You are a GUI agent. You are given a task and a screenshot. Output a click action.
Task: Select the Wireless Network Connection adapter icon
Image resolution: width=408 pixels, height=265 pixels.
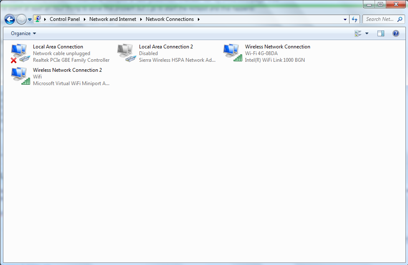point(233,53)
